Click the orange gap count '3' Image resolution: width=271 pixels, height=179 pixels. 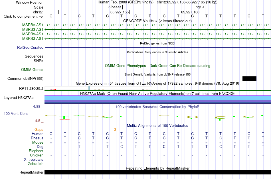(115, 129)
